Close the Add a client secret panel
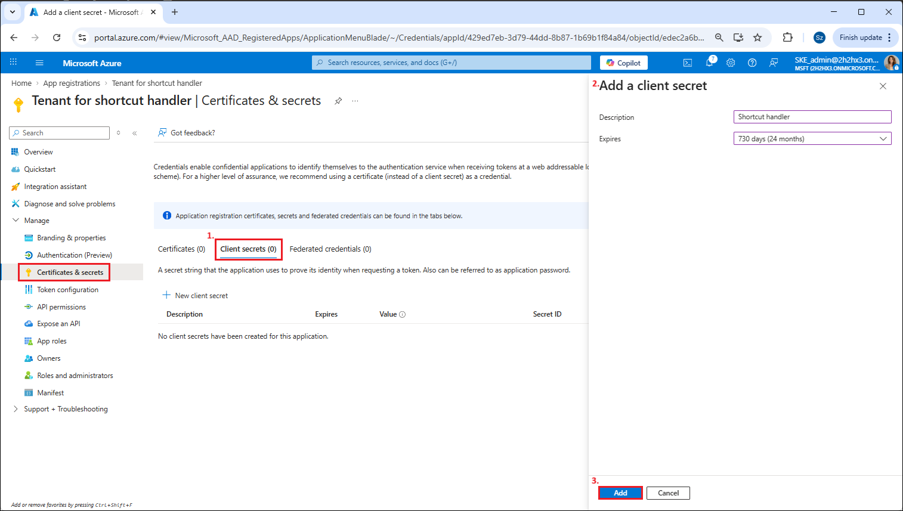This screenshot has width=903, height=511. coord(883,86)
